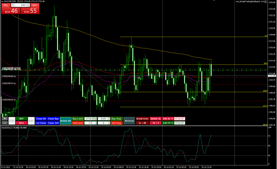Viewport: 277px width, 169px height.
Task: Click the SL = BE button
Action: click(x=142, y=123)
